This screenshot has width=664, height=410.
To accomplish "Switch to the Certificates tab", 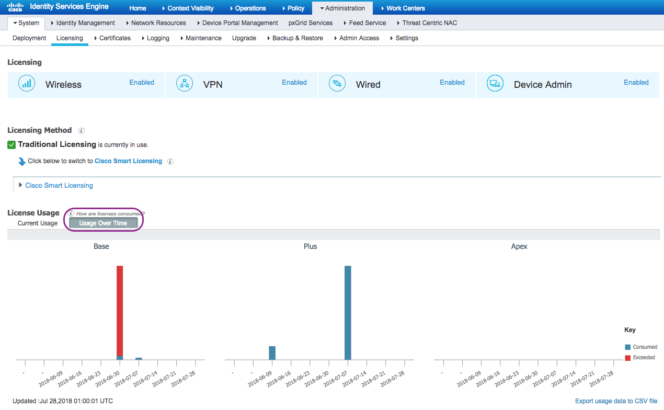I will (x=116, y=38).
